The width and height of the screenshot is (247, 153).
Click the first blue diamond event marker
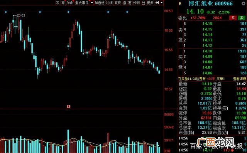coord(6,12)
